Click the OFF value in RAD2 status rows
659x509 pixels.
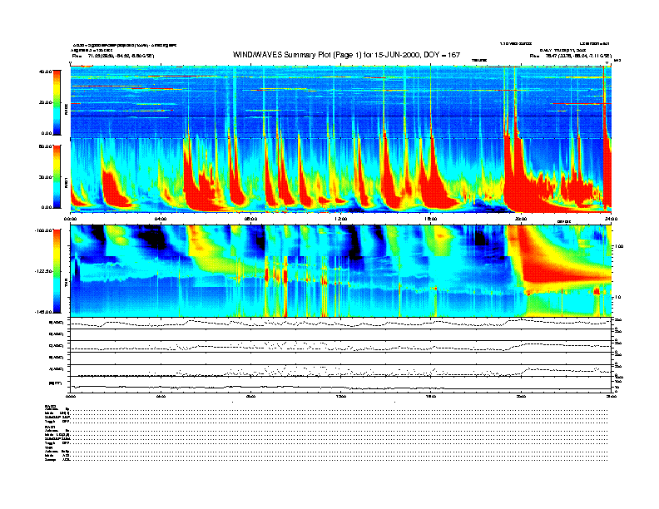65,421
